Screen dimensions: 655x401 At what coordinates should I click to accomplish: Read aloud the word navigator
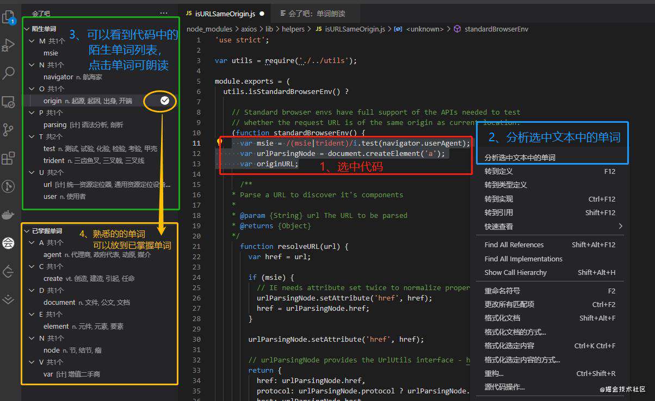pyautogui.click(x=58, y=77)
